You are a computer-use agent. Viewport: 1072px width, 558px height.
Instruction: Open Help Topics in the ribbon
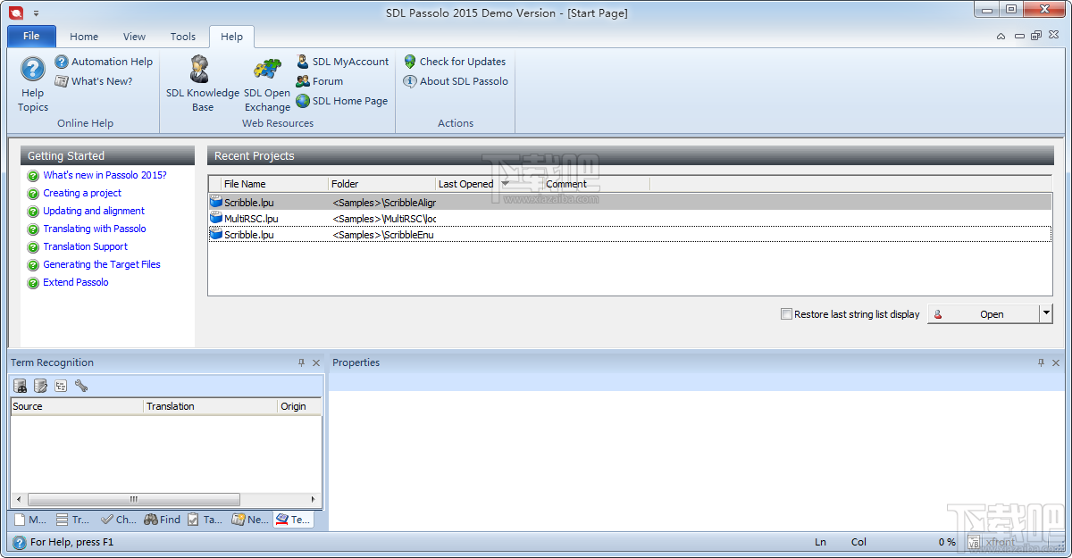tap(33, 85)
